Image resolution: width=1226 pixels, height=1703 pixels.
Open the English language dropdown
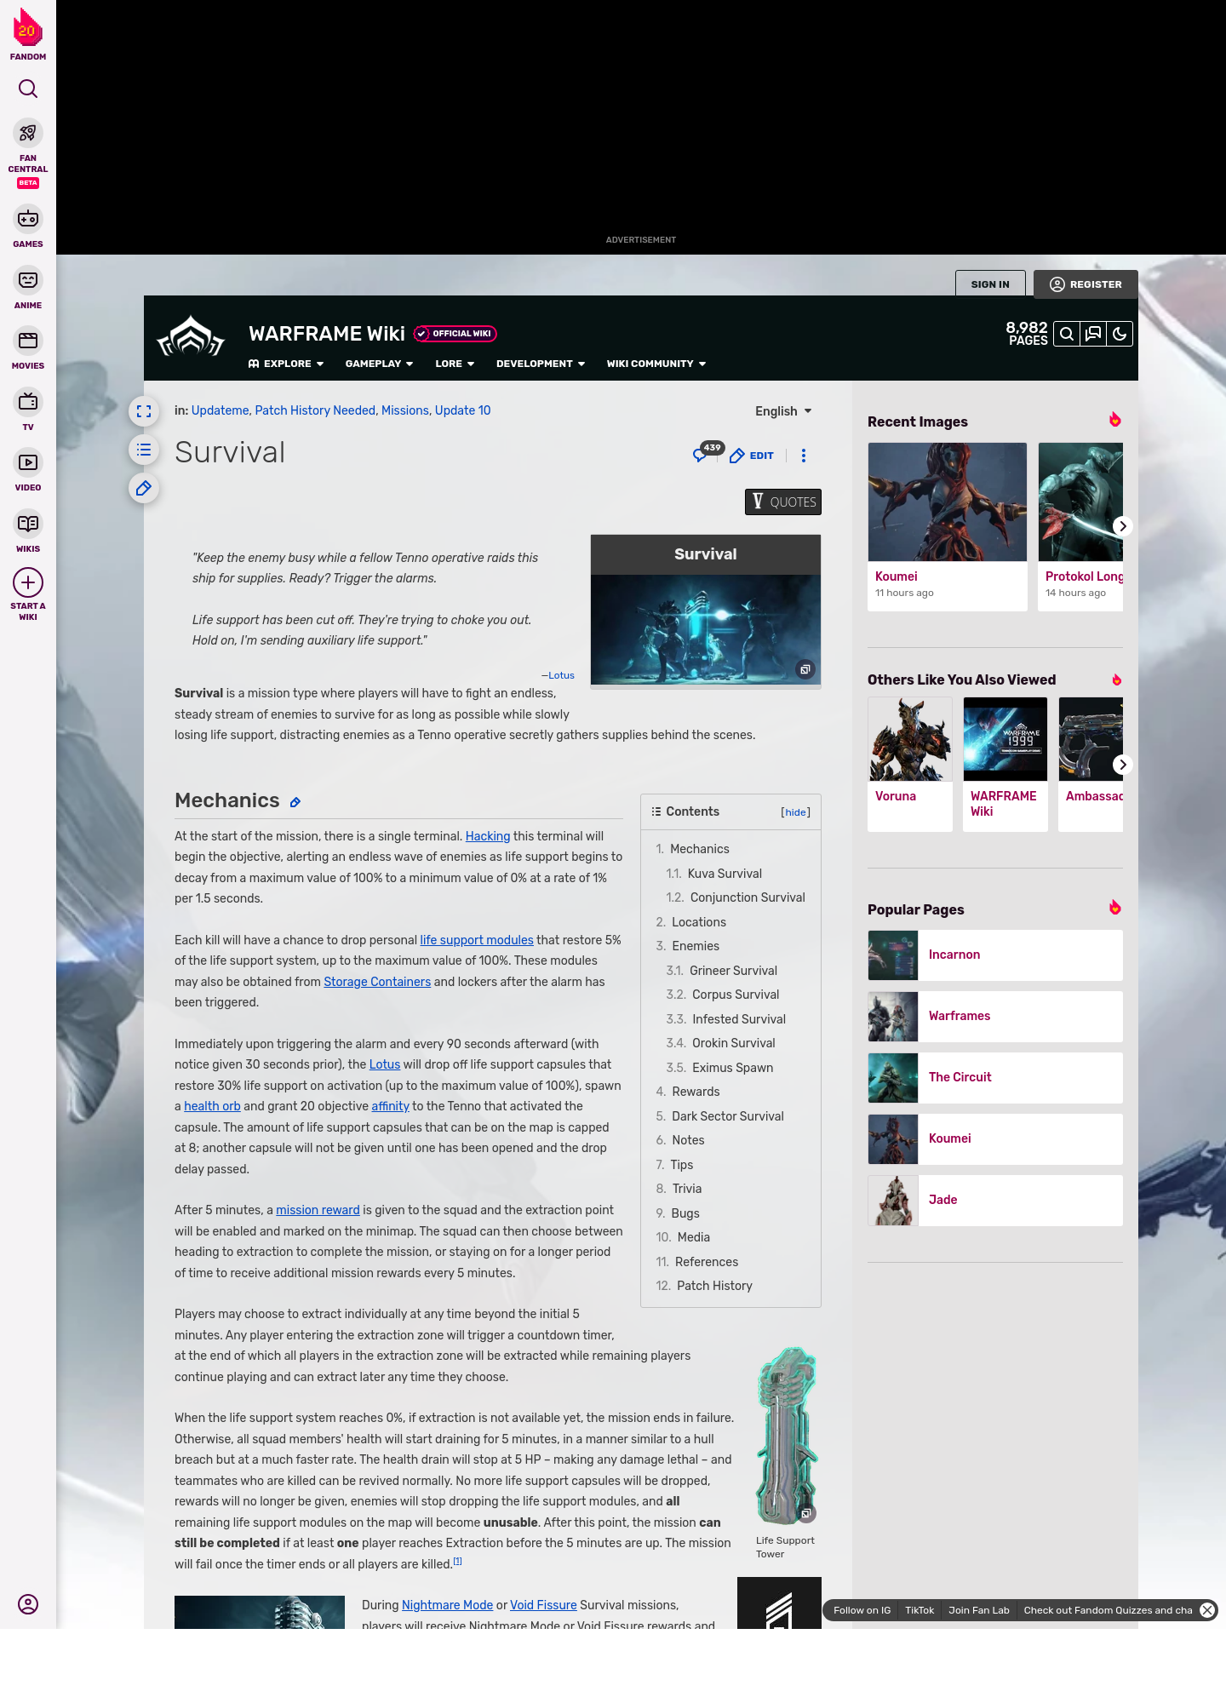pyautogui.click(x=783, y=411)
